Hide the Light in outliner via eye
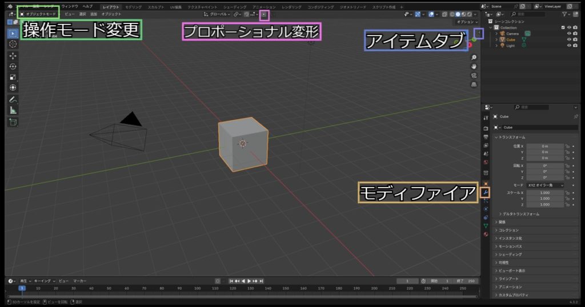Image resolution: width=585 pixels, height=307 pixels. pyautogui.click(x=569, y=46)
